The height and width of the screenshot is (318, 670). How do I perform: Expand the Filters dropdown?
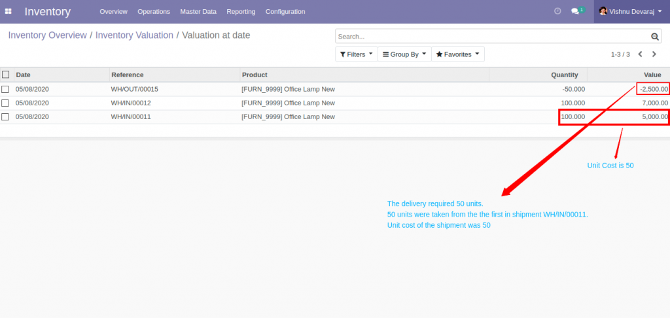(357, 54)
